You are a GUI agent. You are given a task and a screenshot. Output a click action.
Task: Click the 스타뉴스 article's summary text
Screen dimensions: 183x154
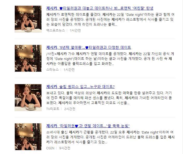tap(110, 59)
